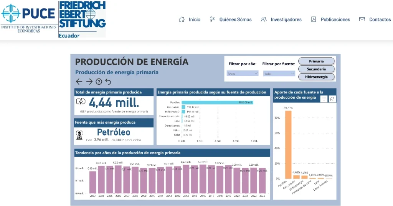Click the Gas natural cyan bar
This screenshot has width=393, height=206.
[x=183, y=107]
